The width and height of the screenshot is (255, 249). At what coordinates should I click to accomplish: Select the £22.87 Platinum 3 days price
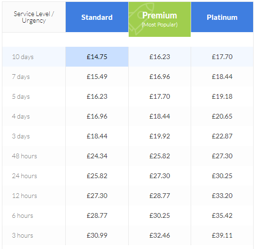(222, 136)
